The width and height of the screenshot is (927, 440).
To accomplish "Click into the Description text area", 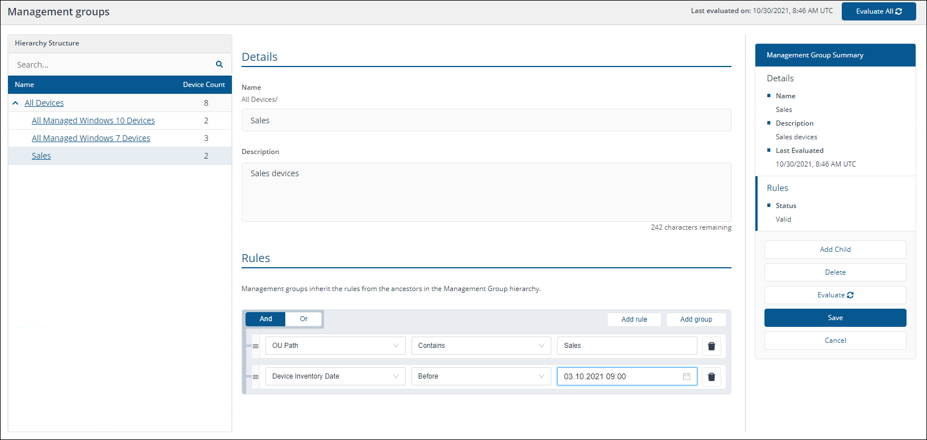I will point(486,192).
